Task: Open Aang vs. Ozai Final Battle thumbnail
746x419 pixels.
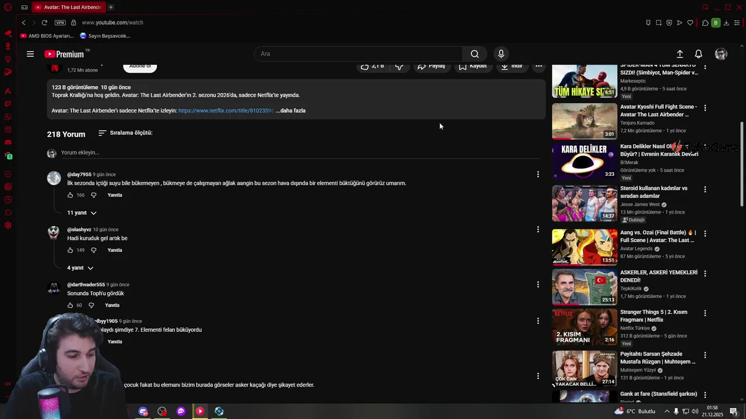Action: (584, 247)
